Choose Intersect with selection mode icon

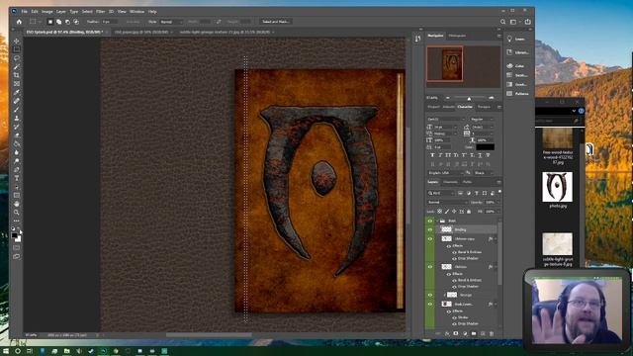click(x=76, y=22)
